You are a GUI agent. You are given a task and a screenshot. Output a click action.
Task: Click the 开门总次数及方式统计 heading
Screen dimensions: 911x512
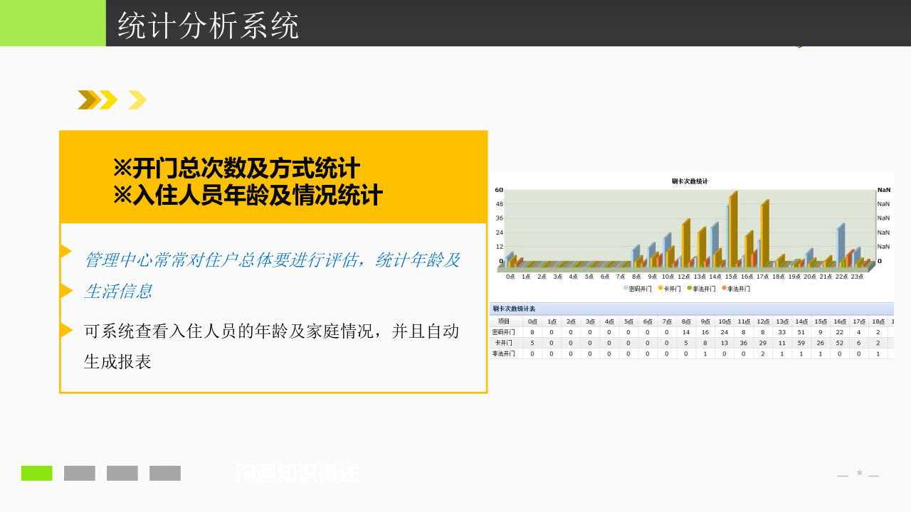[x=236, y=169]
